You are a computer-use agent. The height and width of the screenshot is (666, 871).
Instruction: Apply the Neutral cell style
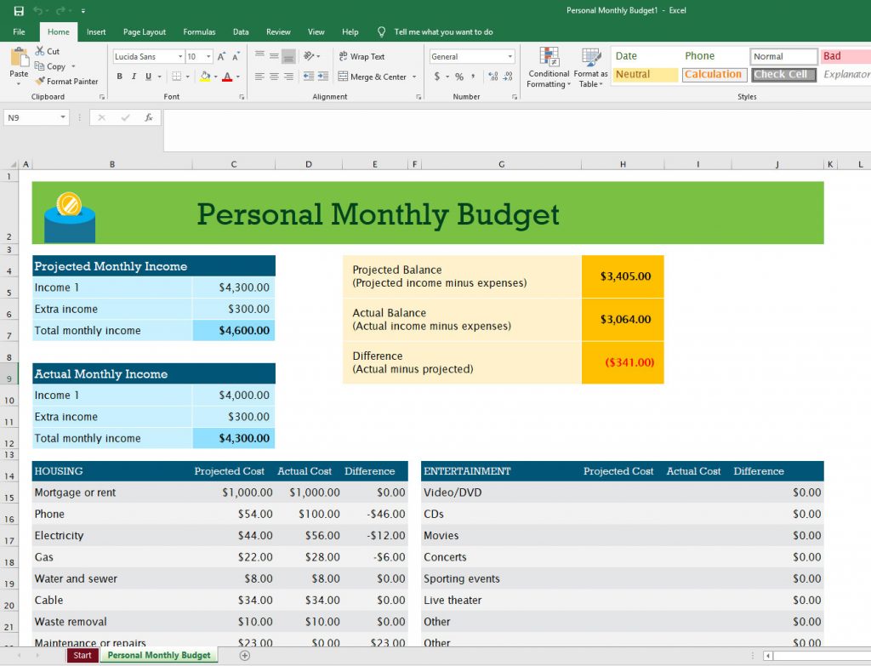645,75
